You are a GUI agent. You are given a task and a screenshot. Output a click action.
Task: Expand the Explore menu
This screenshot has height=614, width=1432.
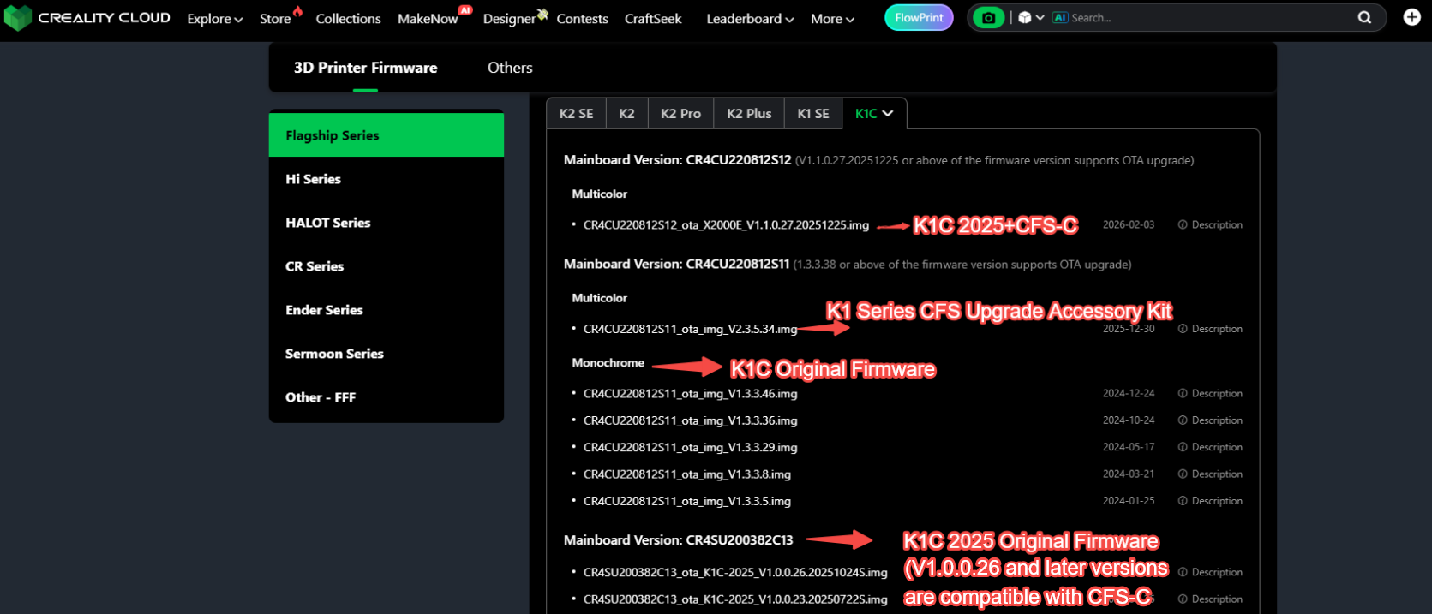coord(214,19)
